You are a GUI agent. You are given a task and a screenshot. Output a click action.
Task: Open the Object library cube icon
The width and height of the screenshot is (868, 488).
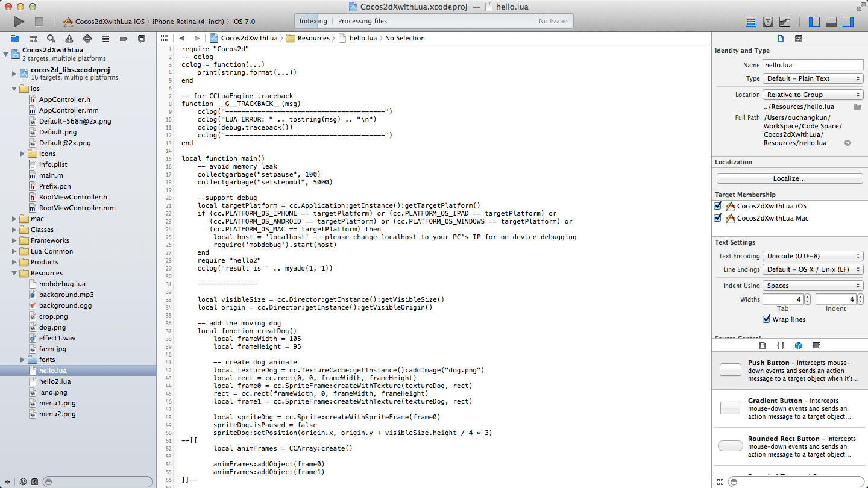click(x=798, y=345)
